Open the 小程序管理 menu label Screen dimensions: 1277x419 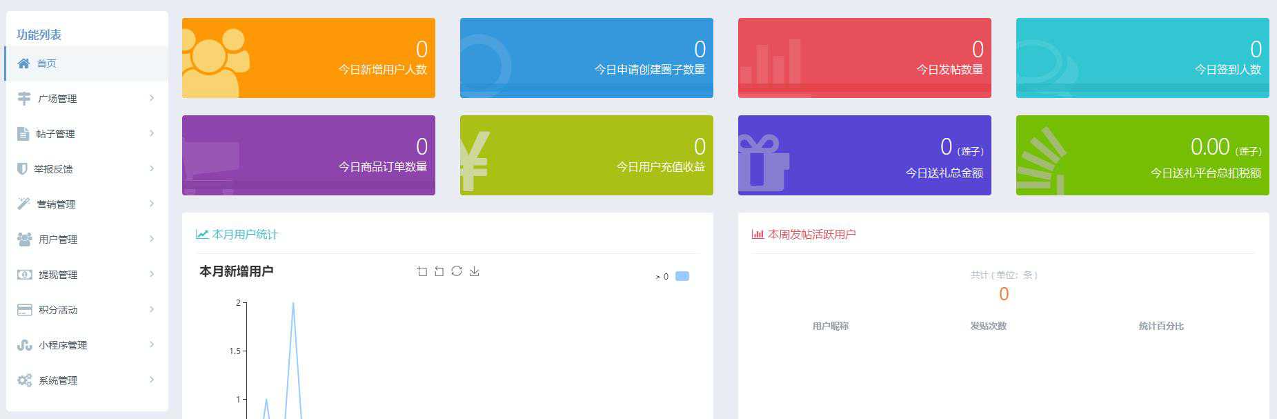(63, 345)
